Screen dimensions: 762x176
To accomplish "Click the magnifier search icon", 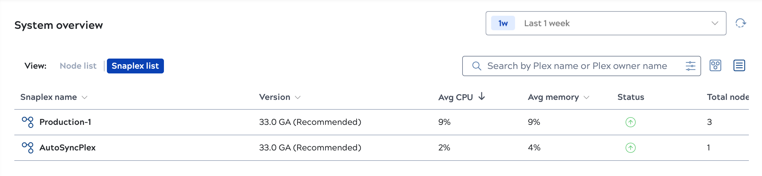I will [477, 66].
